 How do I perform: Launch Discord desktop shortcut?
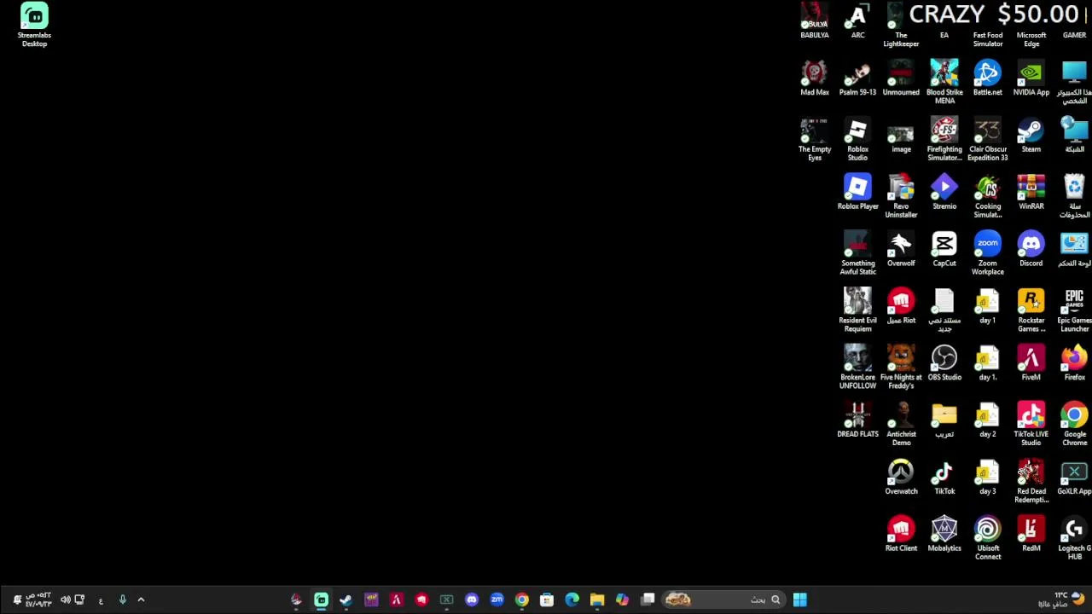click(x=1031, y=249)
